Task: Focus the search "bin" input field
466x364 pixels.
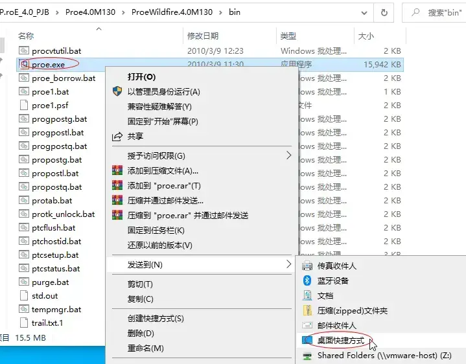Action: pyautogui.click(x=434, y=12)
